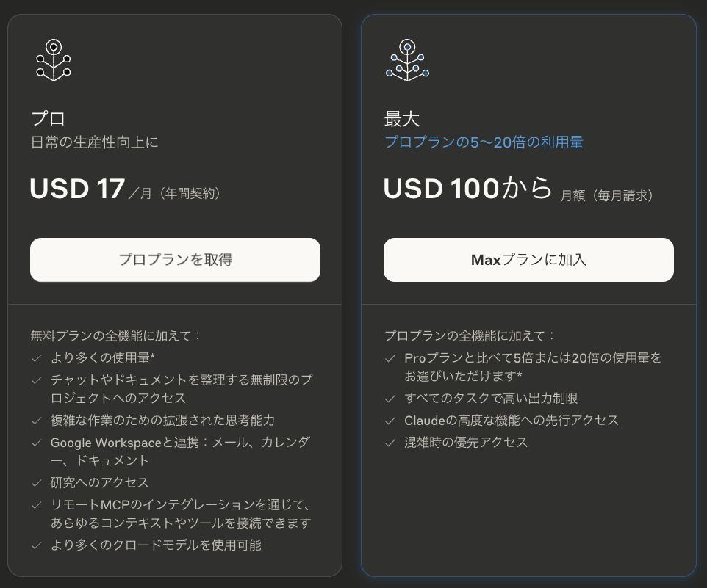
Task: Click checkmark beside すべてのタスクで高い出力制限
Action: tap(390, 399)
